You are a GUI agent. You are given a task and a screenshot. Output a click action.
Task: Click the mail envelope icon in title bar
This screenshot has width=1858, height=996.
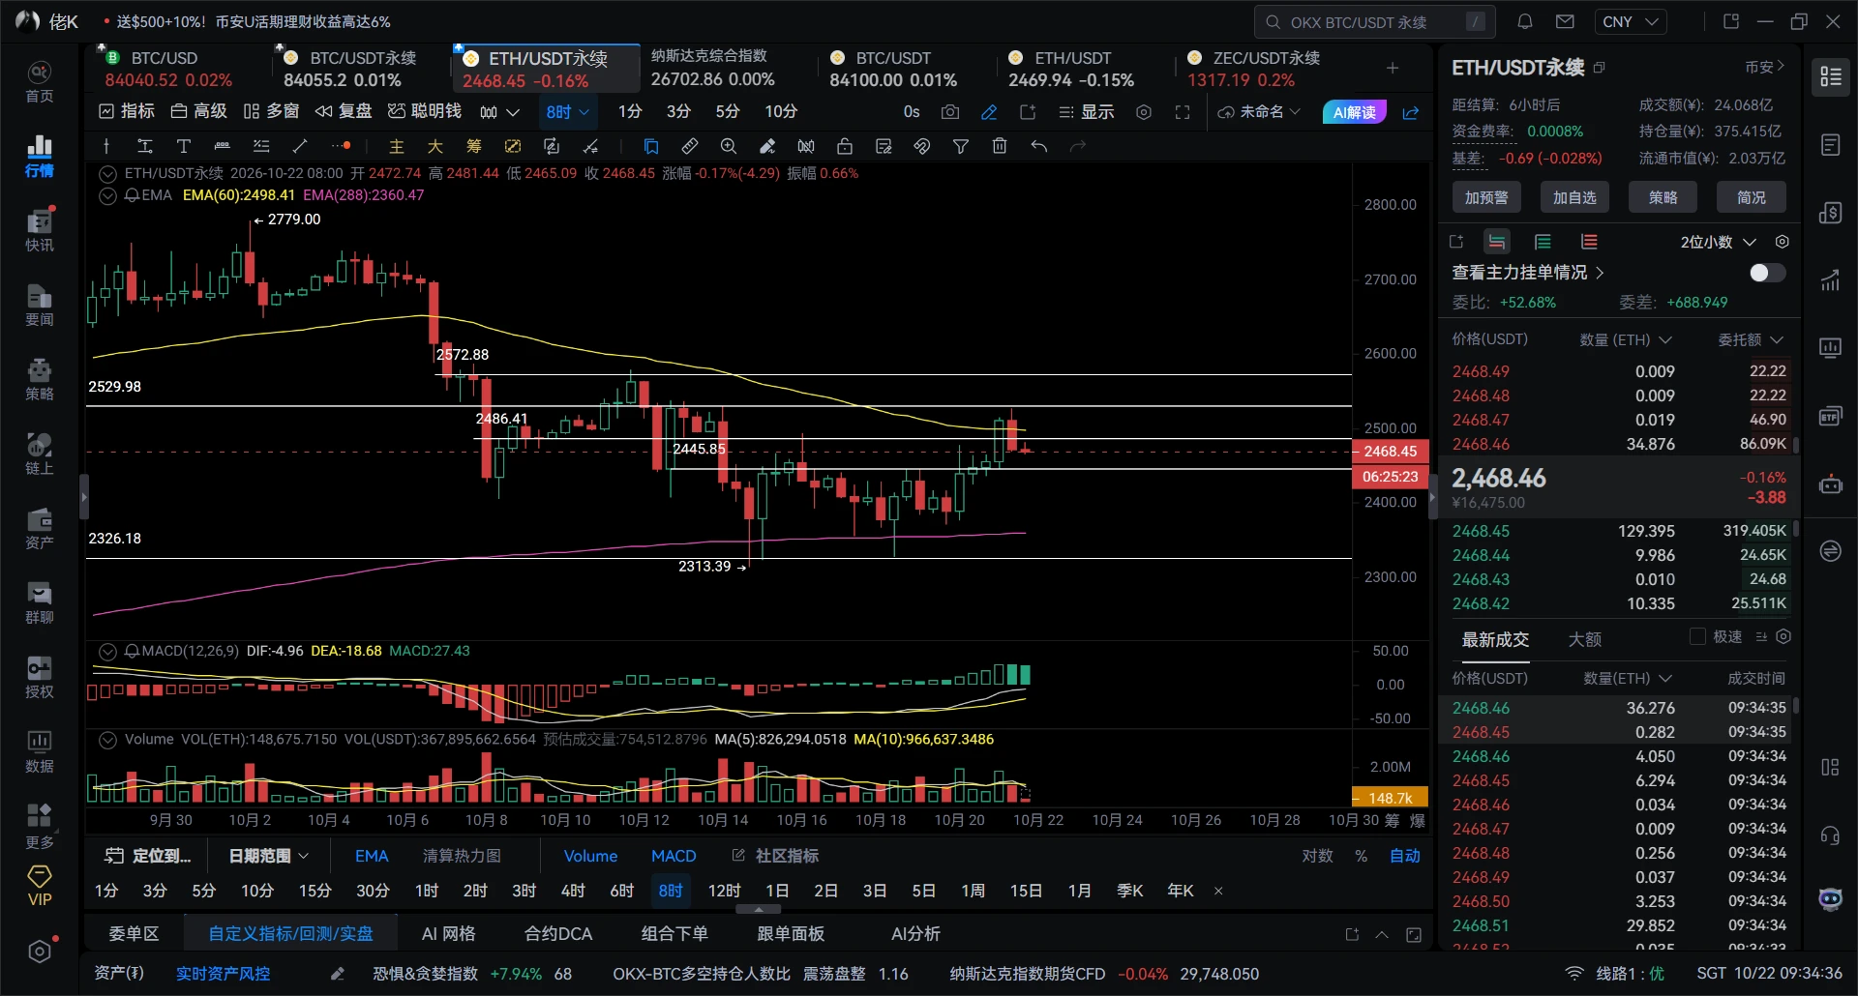pos(1565,21)
